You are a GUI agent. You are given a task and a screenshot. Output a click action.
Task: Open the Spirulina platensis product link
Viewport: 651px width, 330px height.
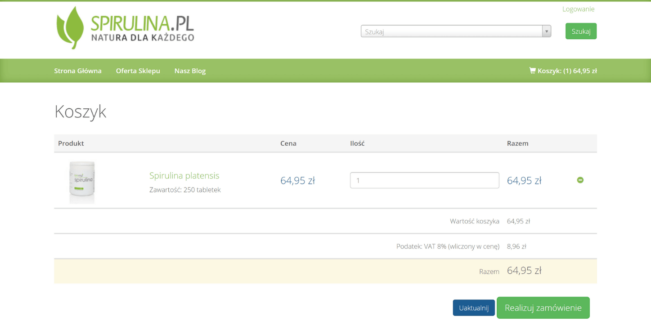coord(184,175)
